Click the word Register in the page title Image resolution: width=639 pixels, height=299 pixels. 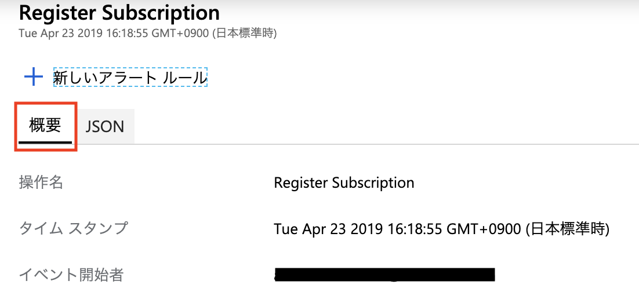tap(53, 12)
